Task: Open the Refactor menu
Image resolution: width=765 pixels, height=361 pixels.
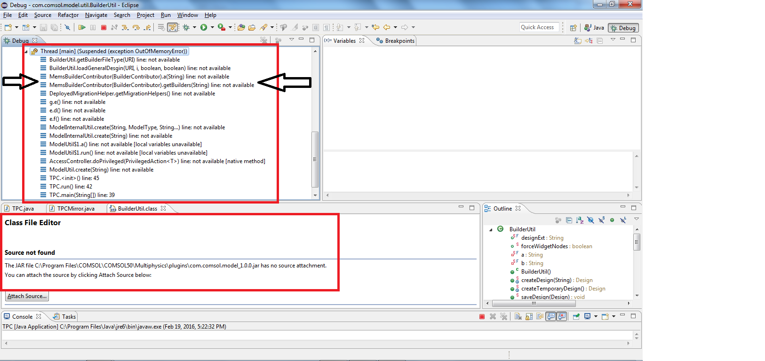Action: click(x=68, y=15)
